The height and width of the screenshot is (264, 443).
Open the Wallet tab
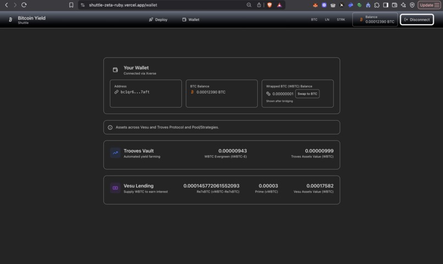(191, 19)
